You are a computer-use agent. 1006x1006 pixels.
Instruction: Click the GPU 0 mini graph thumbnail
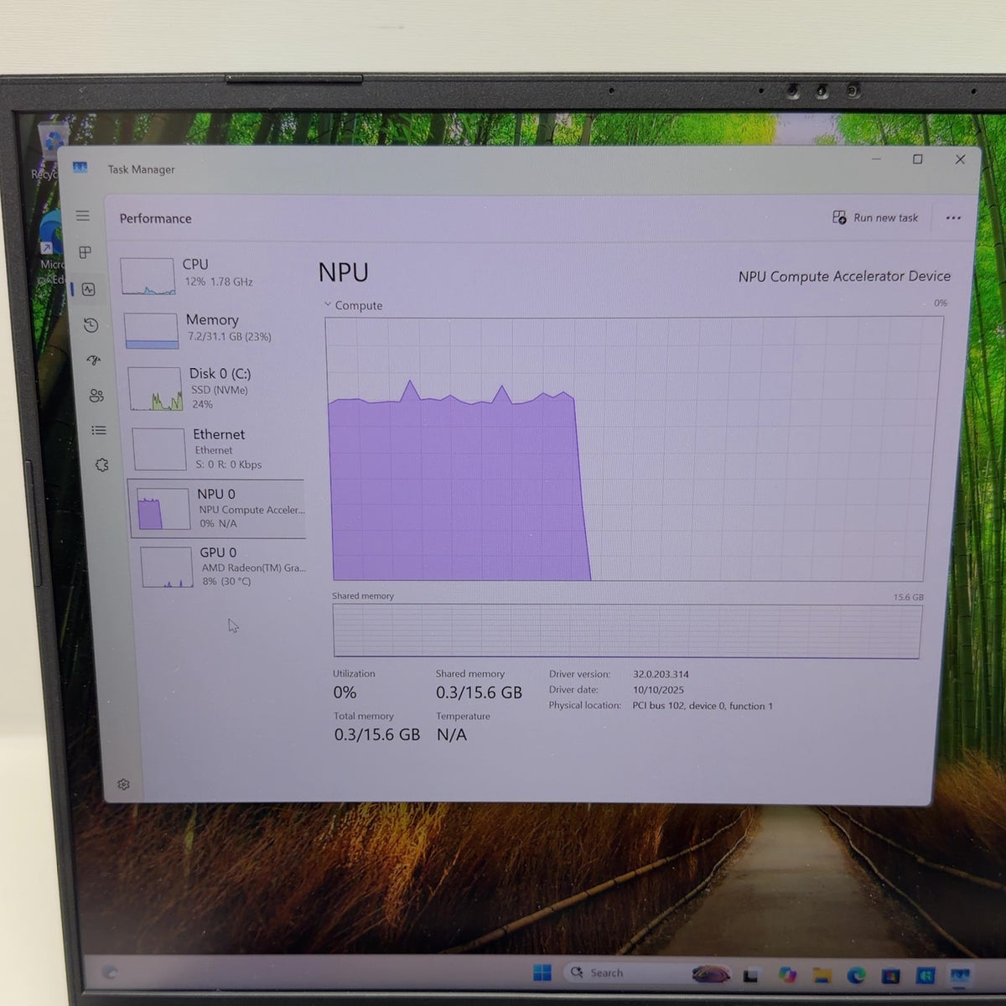click(167, 568)
